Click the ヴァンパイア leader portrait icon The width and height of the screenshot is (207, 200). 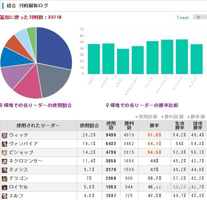[4, 144]
